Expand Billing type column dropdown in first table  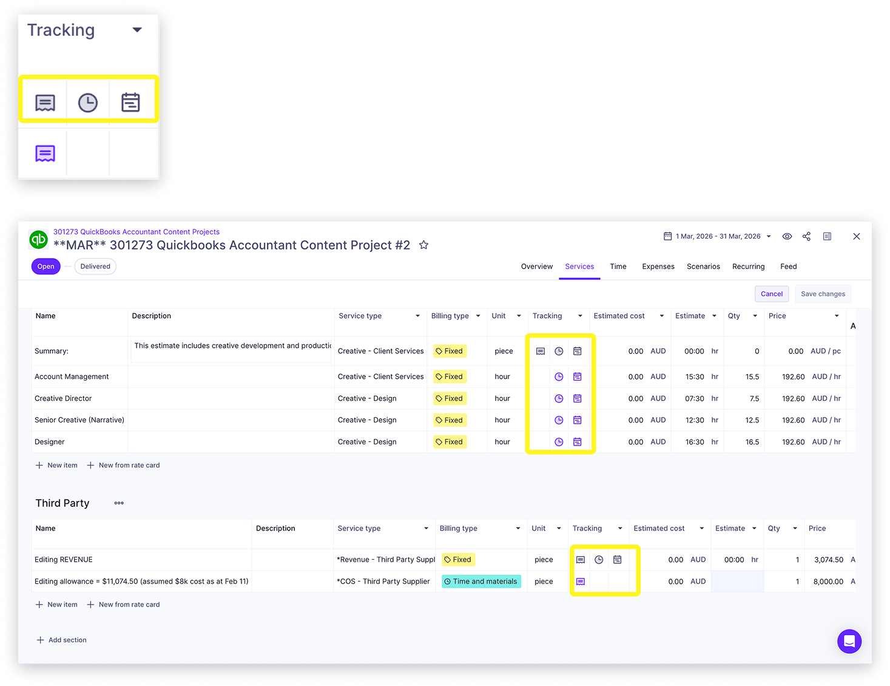[x=478, y=316]
